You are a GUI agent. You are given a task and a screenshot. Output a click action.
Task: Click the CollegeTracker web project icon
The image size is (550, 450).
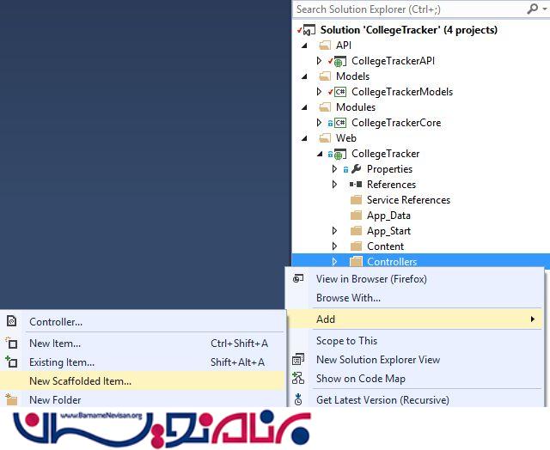pyautogui.click(x=339, y=155)
